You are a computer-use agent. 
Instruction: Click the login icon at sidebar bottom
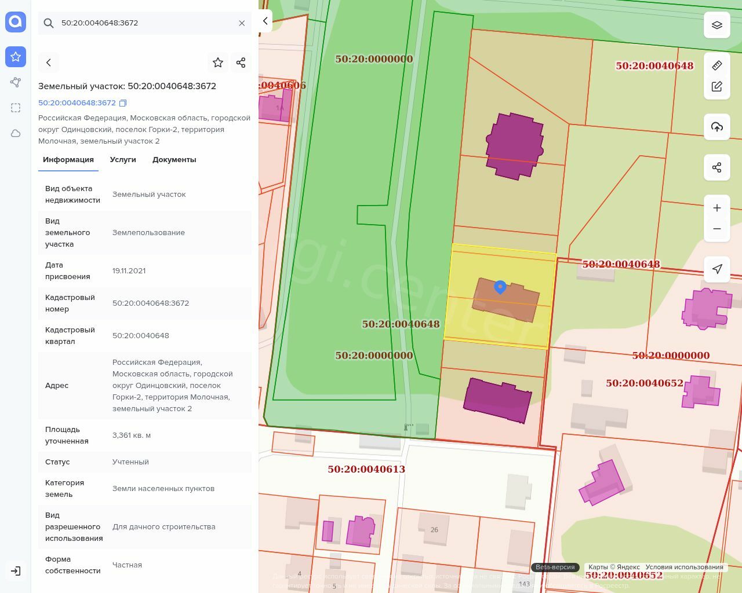[x=16, y=571]
